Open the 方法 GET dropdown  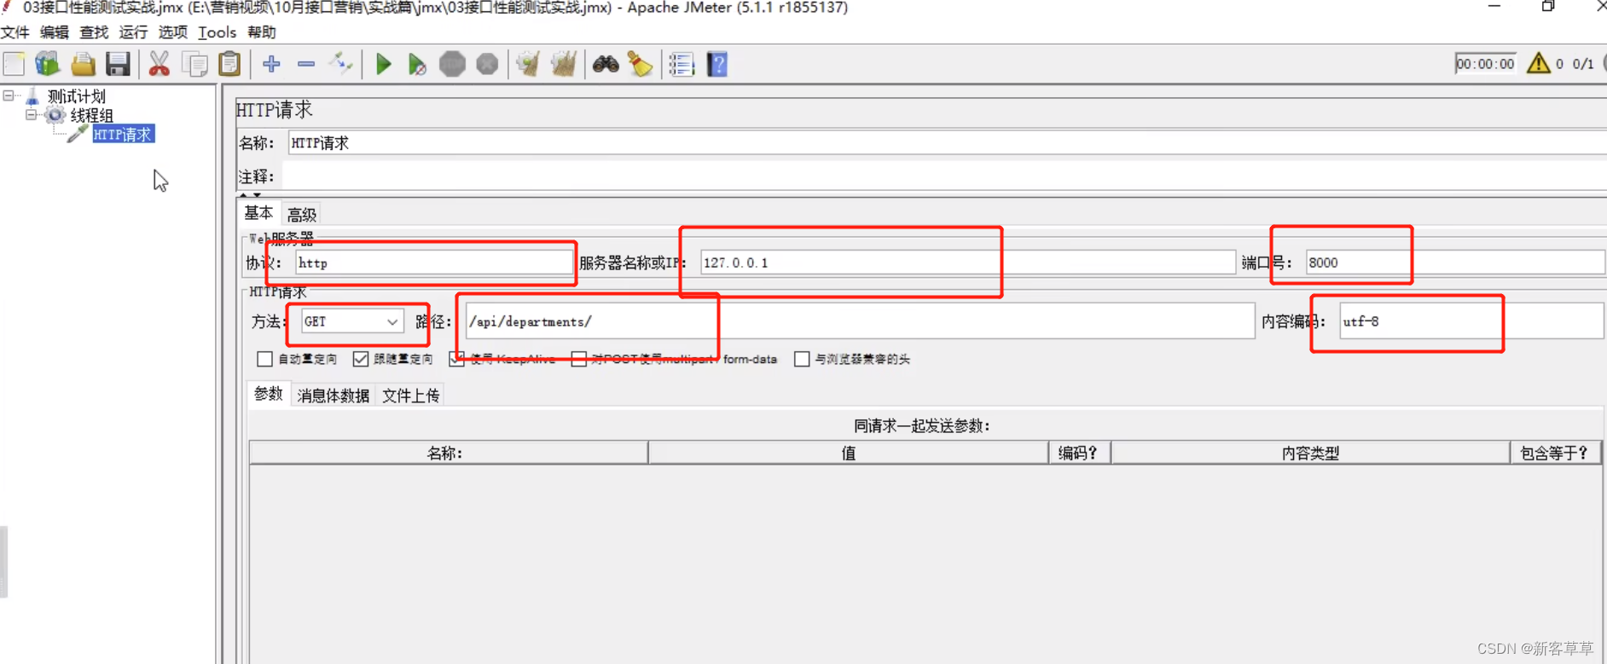click(351, 321)
